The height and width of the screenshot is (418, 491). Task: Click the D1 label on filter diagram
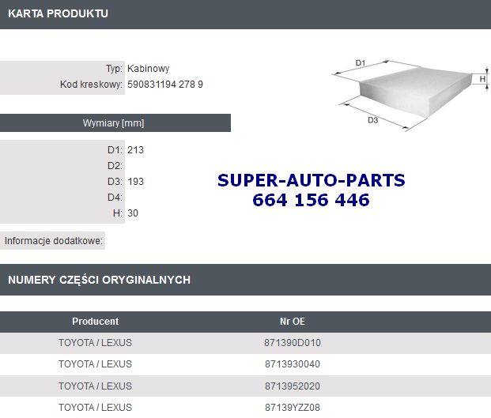[x=361, y=63]
